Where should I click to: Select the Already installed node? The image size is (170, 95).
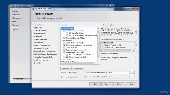(107, 43)
